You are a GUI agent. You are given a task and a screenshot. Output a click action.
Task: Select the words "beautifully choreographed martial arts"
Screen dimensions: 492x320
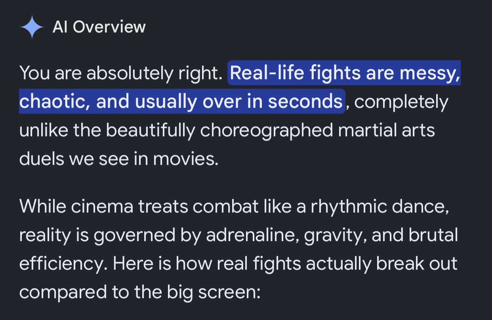click(x=269, y=131)
